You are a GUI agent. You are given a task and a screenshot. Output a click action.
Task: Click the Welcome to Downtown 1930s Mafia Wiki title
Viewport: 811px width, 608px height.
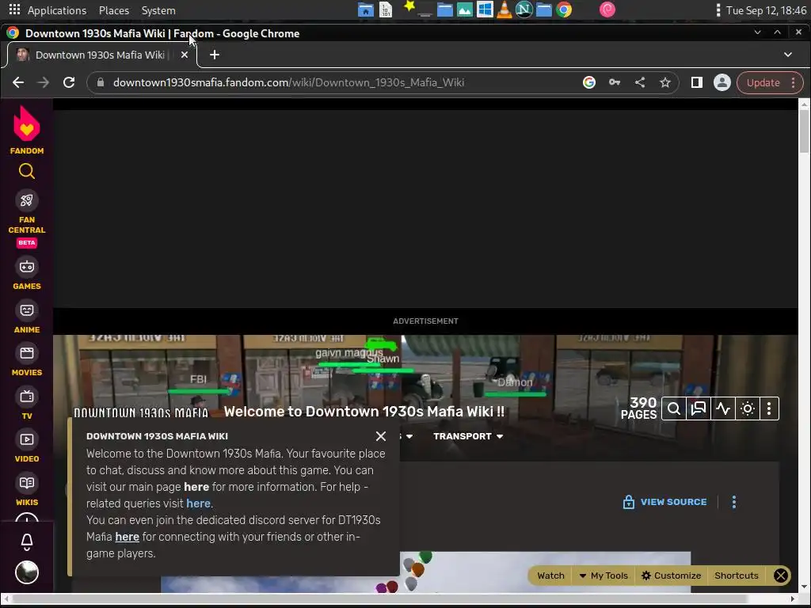click(x=364, y=412)
